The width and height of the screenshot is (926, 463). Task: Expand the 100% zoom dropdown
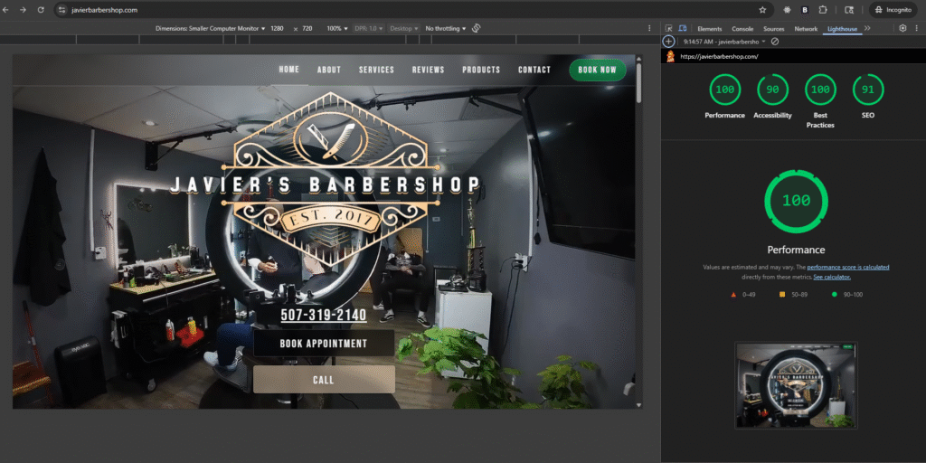click(337, 28)
